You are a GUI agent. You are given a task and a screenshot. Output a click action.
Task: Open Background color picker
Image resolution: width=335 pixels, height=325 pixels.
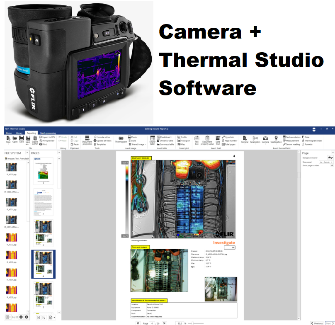(330, 158)
